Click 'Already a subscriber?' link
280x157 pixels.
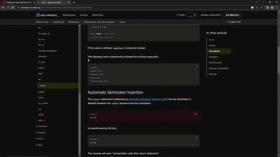211,15
